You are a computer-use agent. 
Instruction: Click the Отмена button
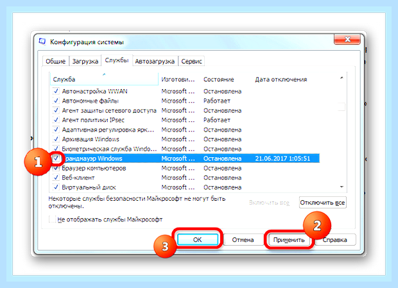243,240
